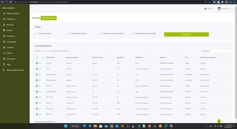This screenshot has width=237, height=129.
Task: Click the previous page arrow
Action: [215, 121]
